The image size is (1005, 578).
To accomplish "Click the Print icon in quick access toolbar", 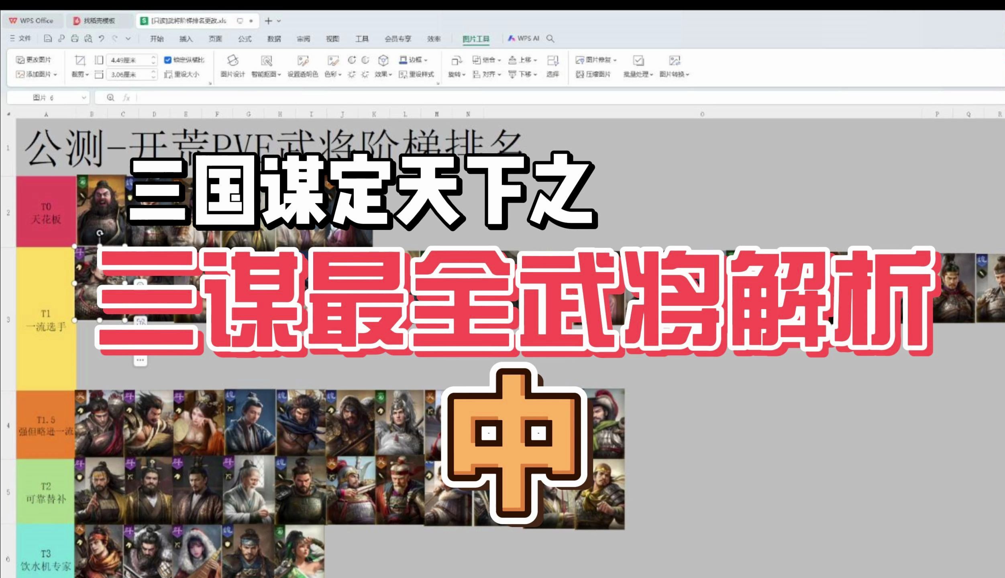I will [x=75, y=39].
